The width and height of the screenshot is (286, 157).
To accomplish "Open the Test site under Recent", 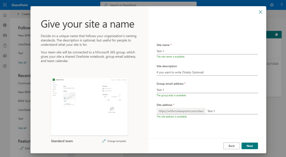I will pos(21,119).
